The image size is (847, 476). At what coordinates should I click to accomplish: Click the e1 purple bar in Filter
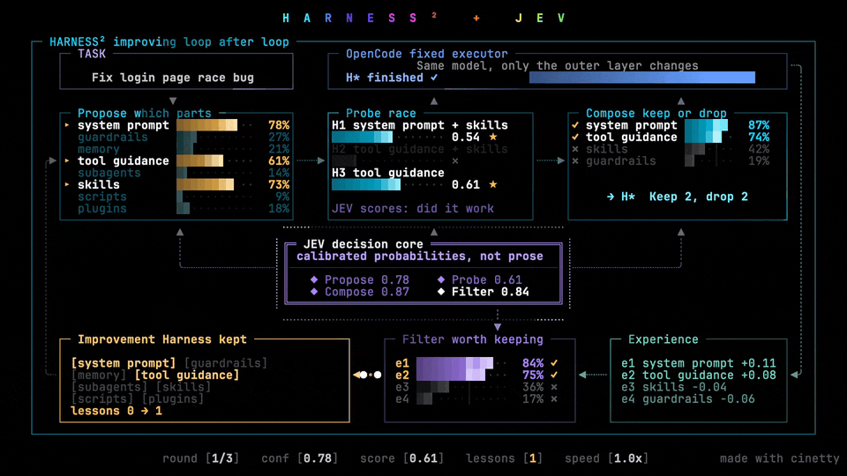[x=454, y=363]
